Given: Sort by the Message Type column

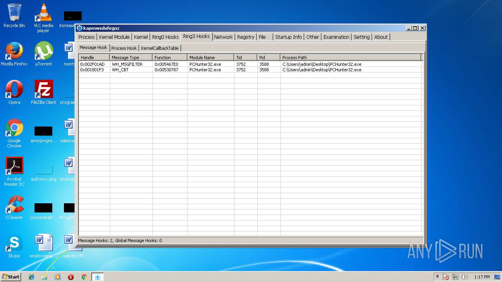Looking at the screenshot, I should (131, 58).
